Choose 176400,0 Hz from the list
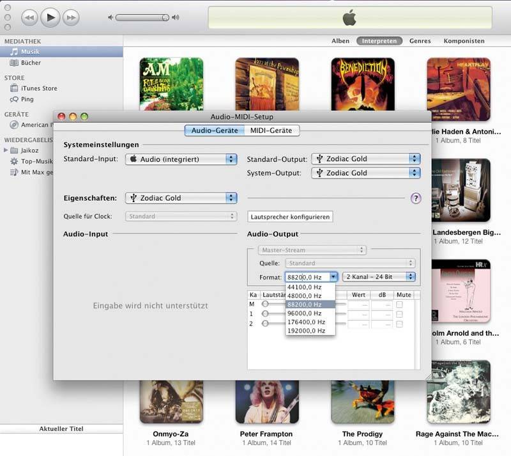Screen dimensions: 511x456 pos(310,322)
